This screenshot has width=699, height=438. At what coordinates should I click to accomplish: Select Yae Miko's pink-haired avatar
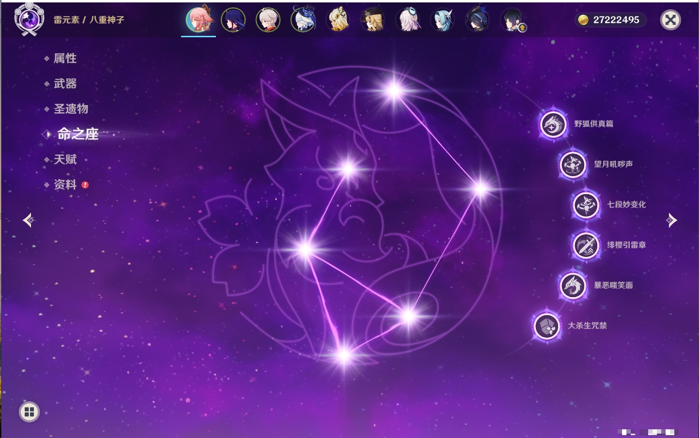point(198,20)
